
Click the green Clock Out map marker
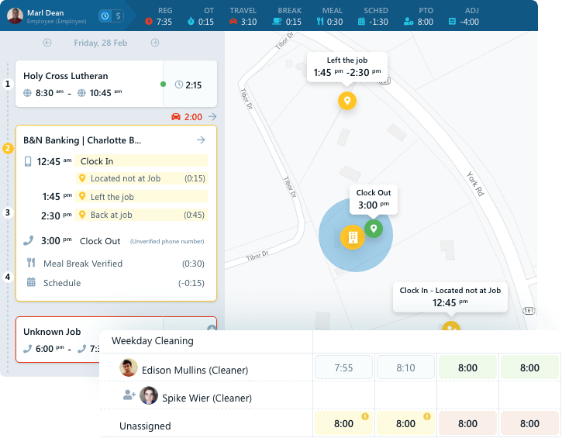coord(374,228)
